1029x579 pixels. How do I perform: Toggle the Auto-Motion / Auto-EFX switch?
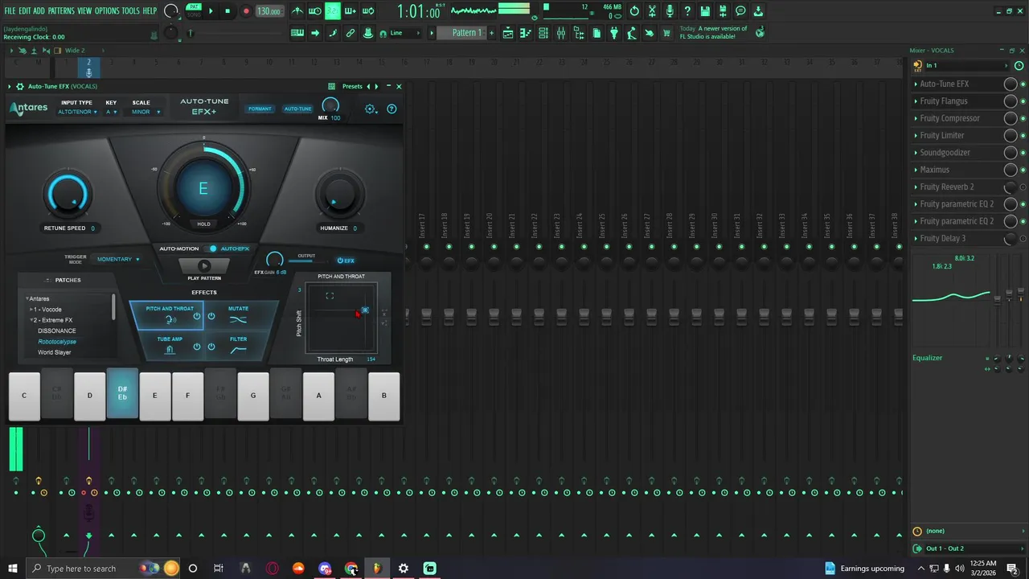click(213, 248)
